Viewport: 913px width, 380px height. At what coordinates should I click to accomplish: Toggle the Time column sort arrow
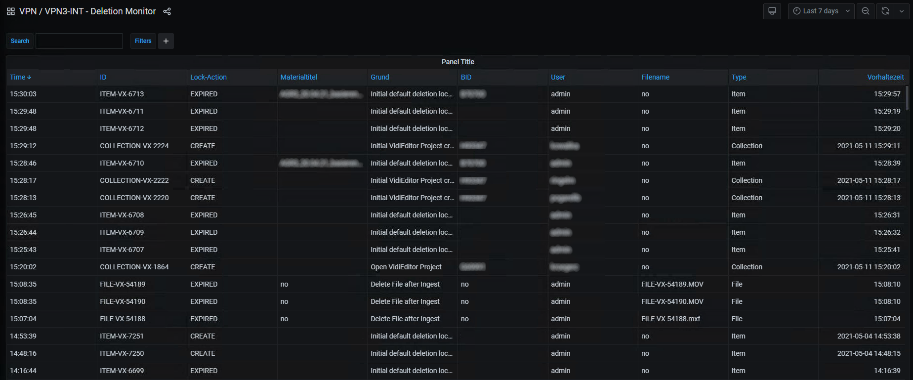pos(29,78)
